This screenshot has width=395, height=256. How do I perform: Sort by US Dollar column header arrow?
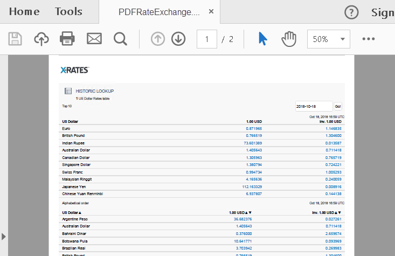click(x=80, y=213)
